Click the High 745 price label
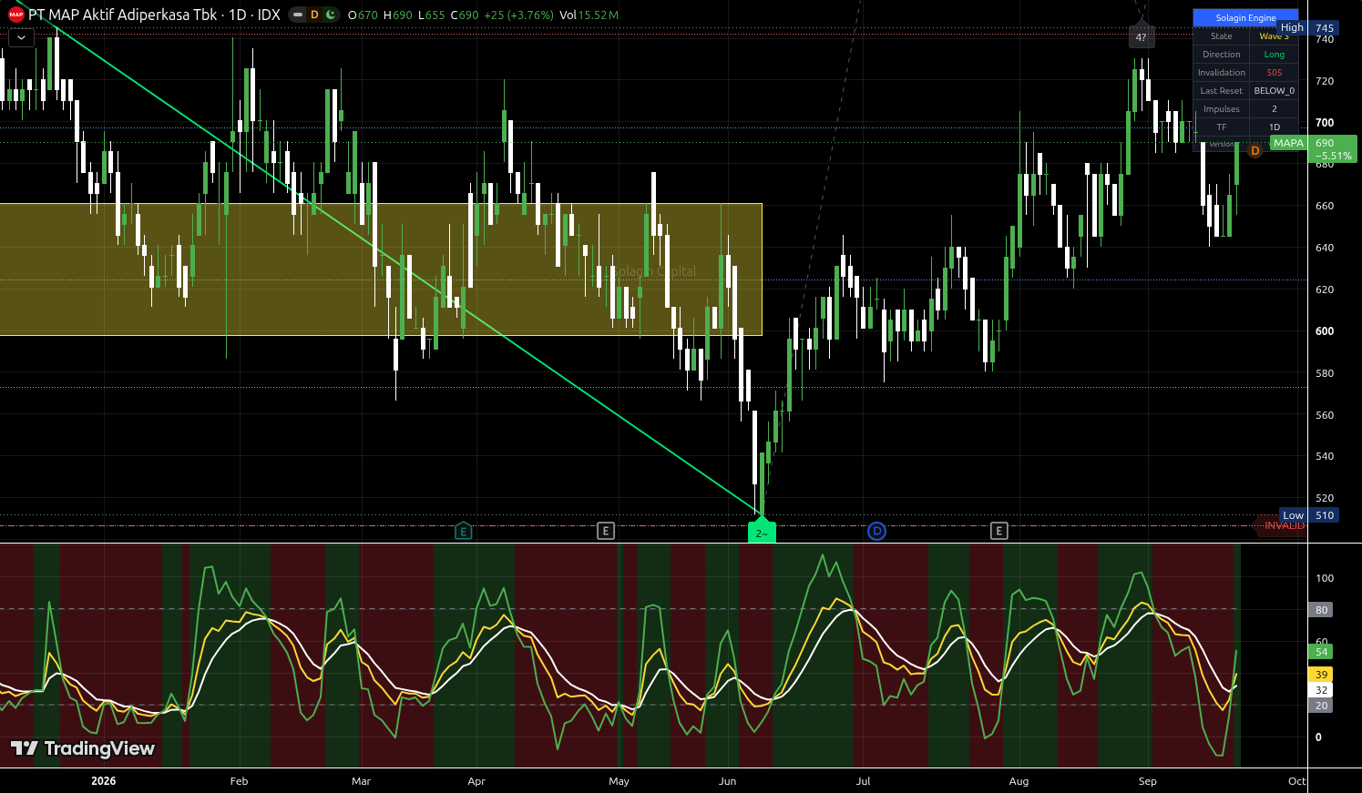Viewport: 1362px width, 793px height. (x=1307, y=28)
